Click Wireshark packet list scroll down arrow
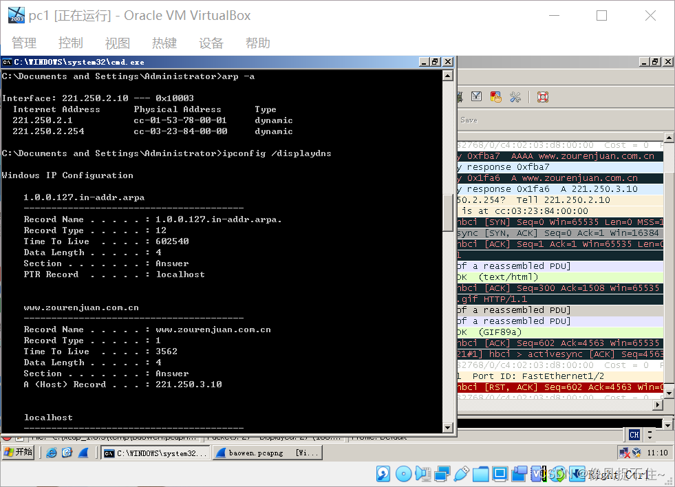675x487 pixels. 669,393
